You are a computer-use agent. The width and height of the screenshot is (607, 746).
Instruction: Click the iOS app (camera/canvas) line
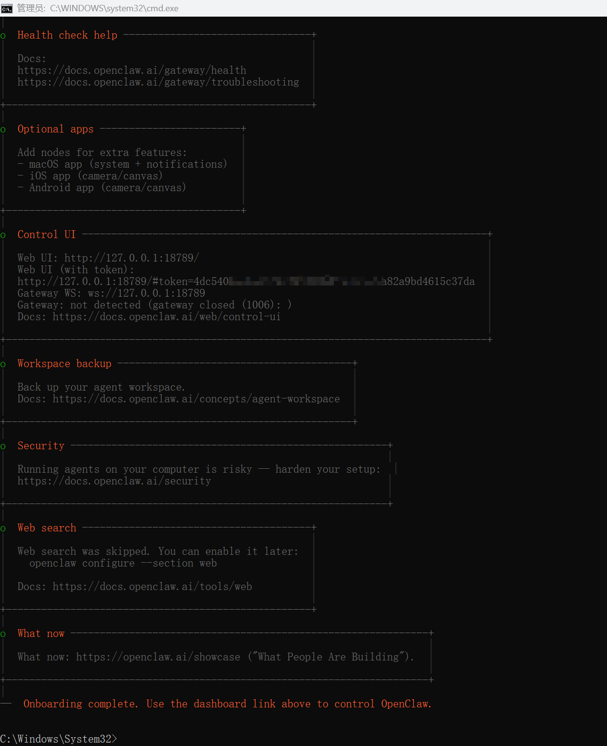[90, 176]
